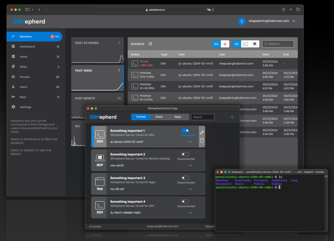
Task: Select the PAST 24 HOURS timeframe card
Action: (x=97, y=50)
